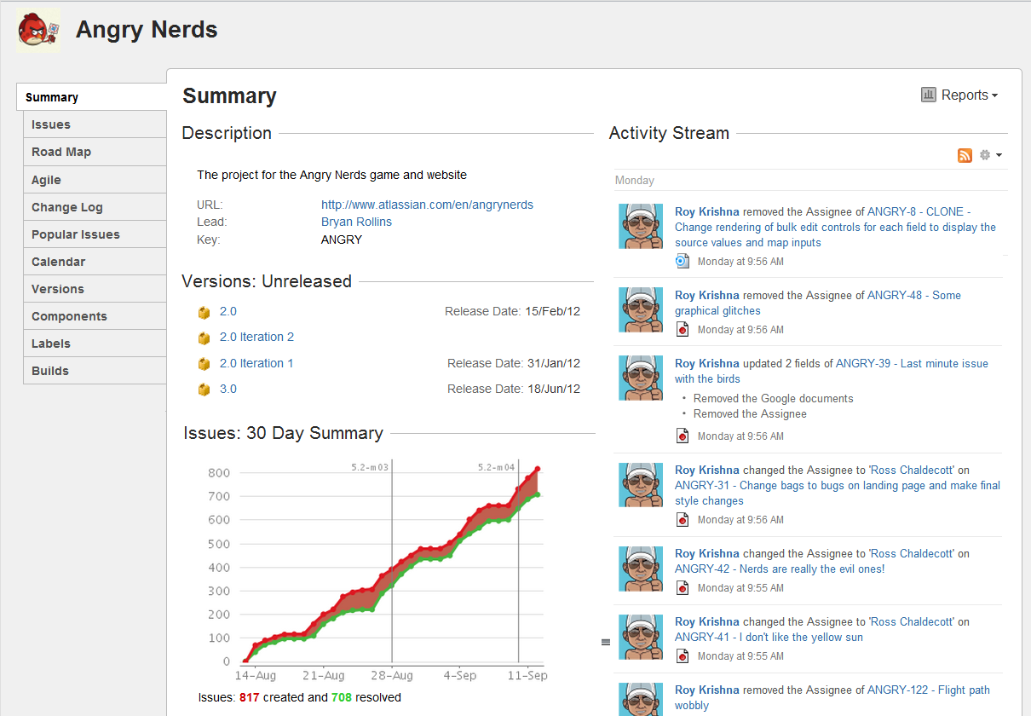Click Roy Krishna avatar on the ANGRY-39 entry
The height and width of the screenshot is (716, 1031).
tap(641, 378)
